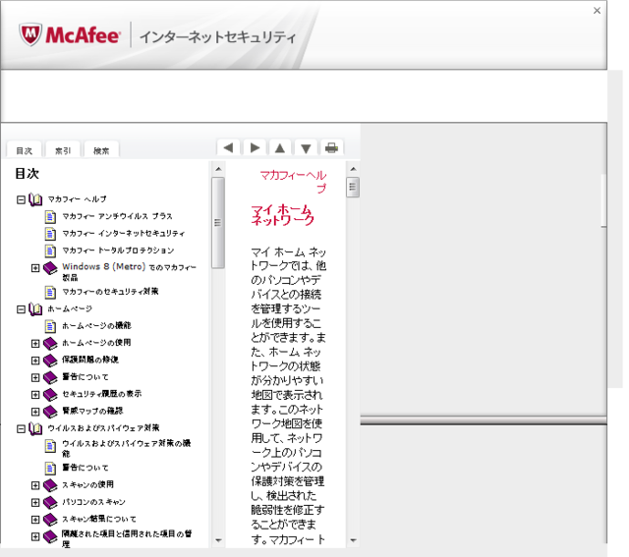Select the マイ ホーム ネットワーク heading

pos(282,215)
